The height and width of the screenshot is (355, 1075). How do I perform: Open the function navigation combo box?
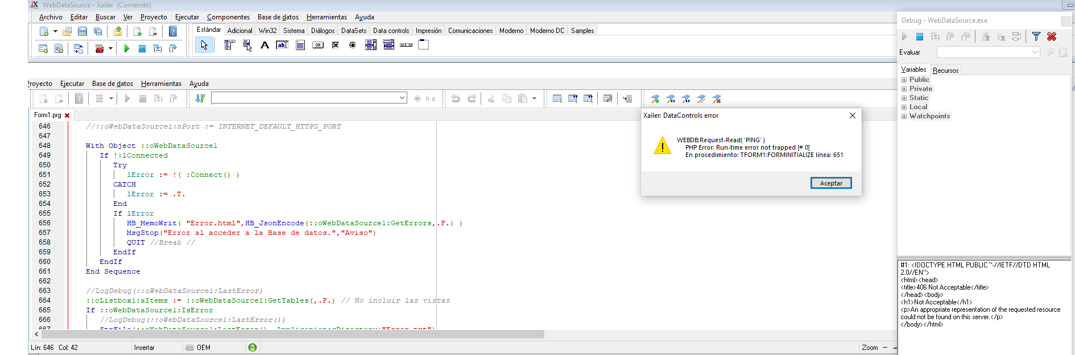[x=309, y=98]
